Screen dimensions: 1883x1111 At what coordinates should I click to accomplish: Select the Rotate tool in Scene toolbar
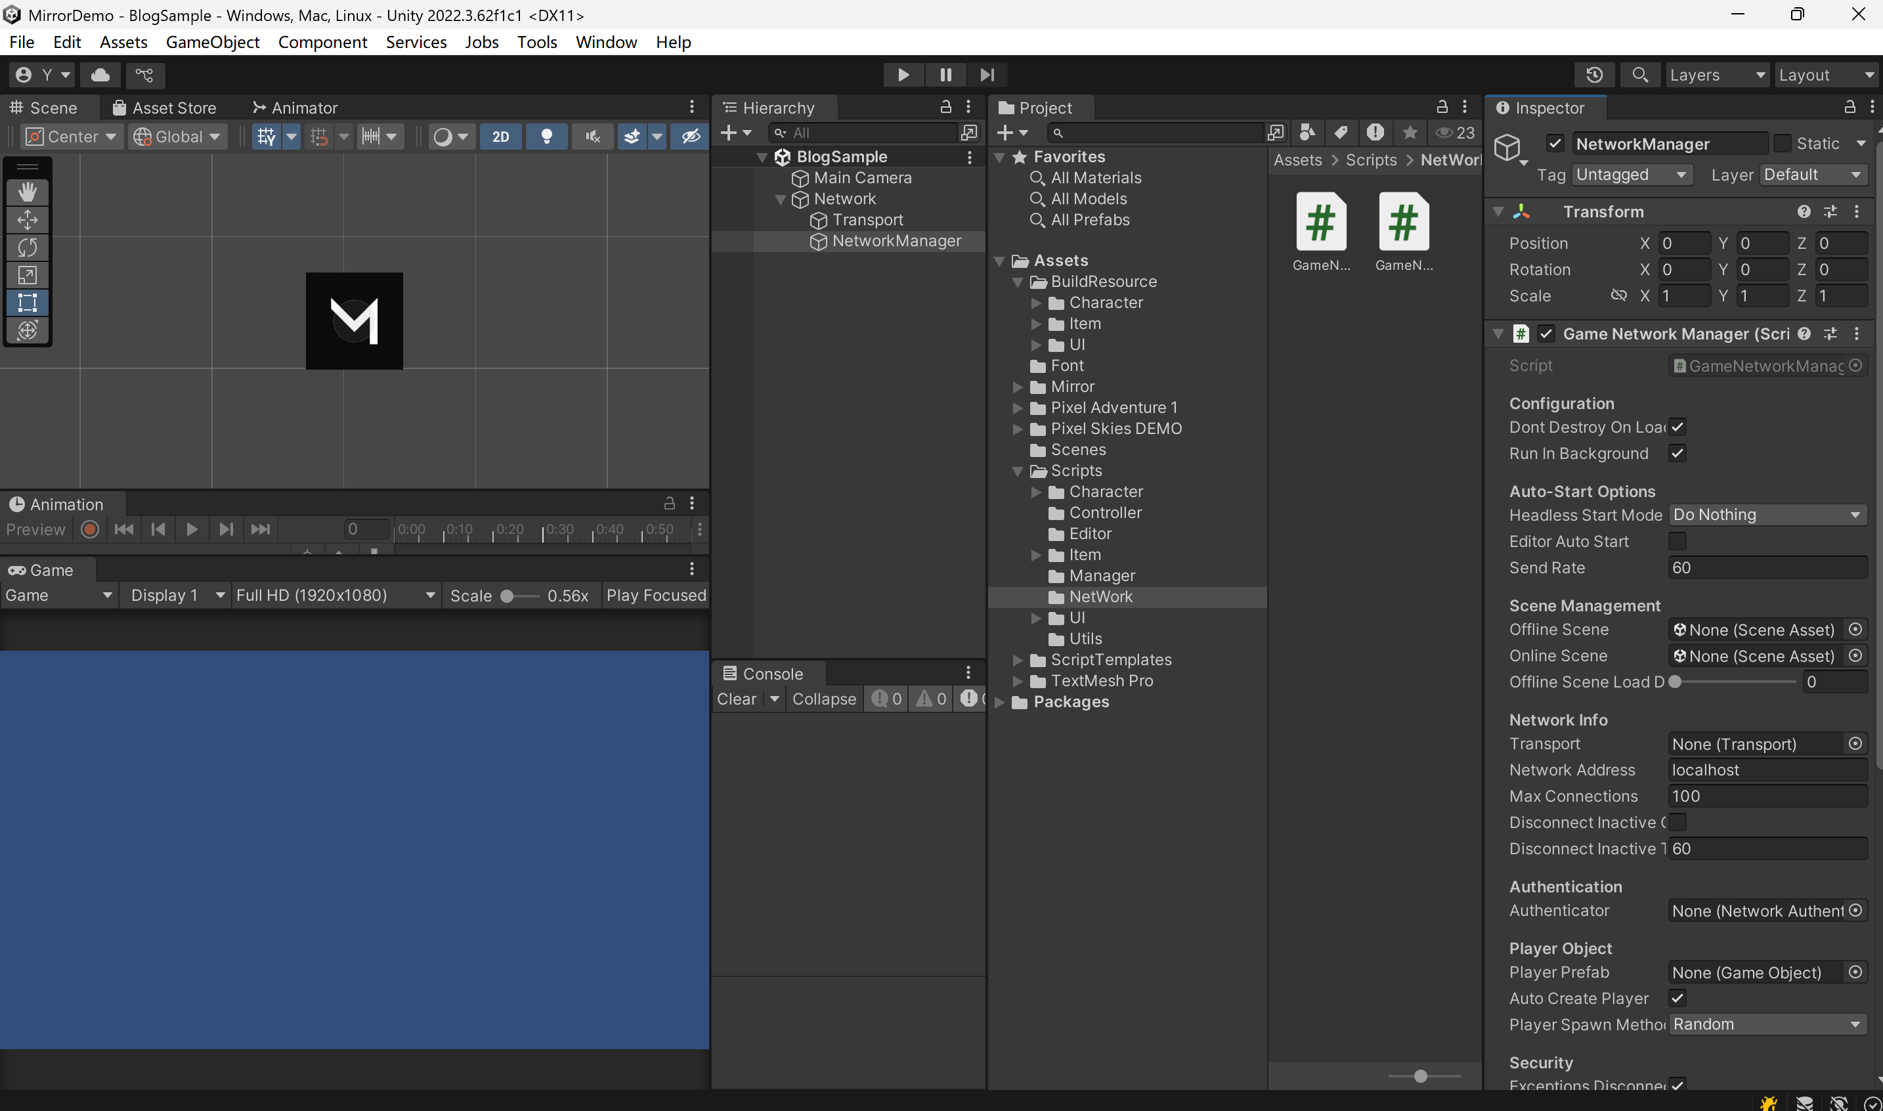pos(28,247)
